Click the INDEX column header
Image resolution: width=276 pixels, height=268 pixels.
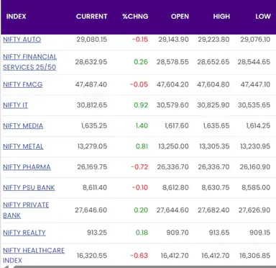(16, 17)
